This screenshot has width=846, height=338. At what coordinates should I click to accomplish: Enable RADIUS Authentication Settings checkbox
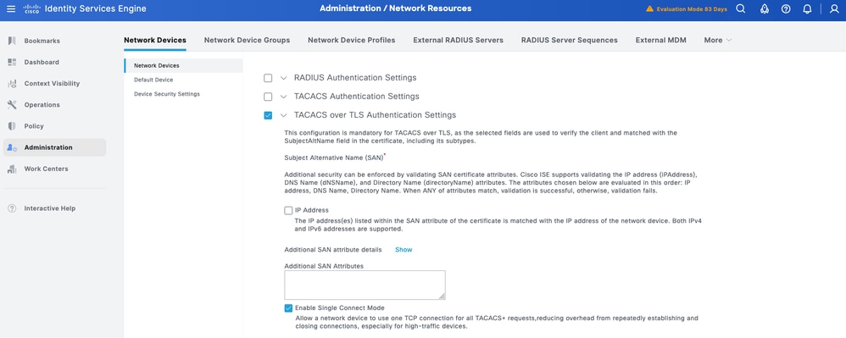[x=268, y=78]
